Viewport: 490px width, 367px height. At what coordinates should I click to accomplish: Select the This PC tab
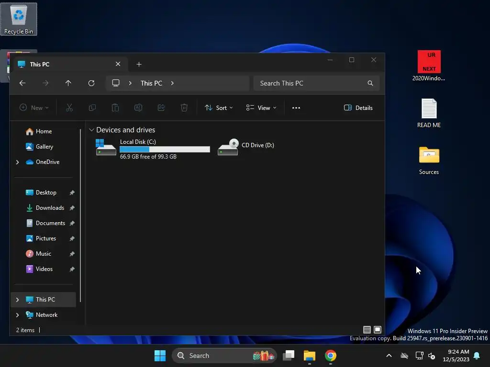(x=69, y=65)
